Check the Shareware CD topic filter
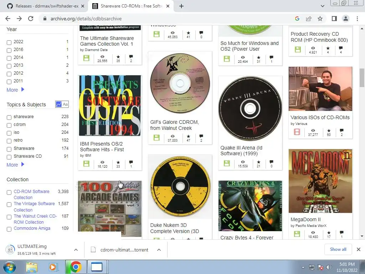 (x=9, y=157)
